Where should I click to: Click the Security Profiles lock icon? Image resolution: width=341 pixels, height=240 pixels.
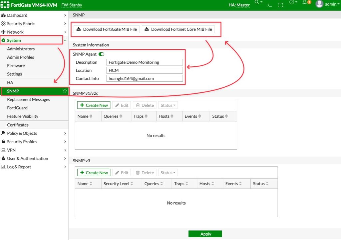(3, 142)
